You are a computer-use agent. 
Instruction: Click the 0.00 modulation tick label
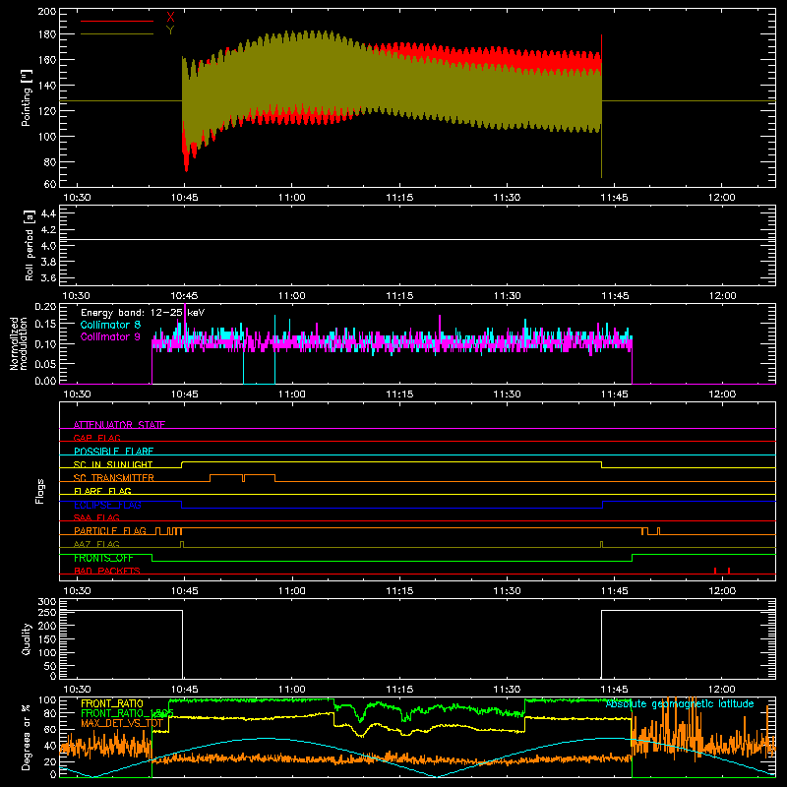[45, 381]
